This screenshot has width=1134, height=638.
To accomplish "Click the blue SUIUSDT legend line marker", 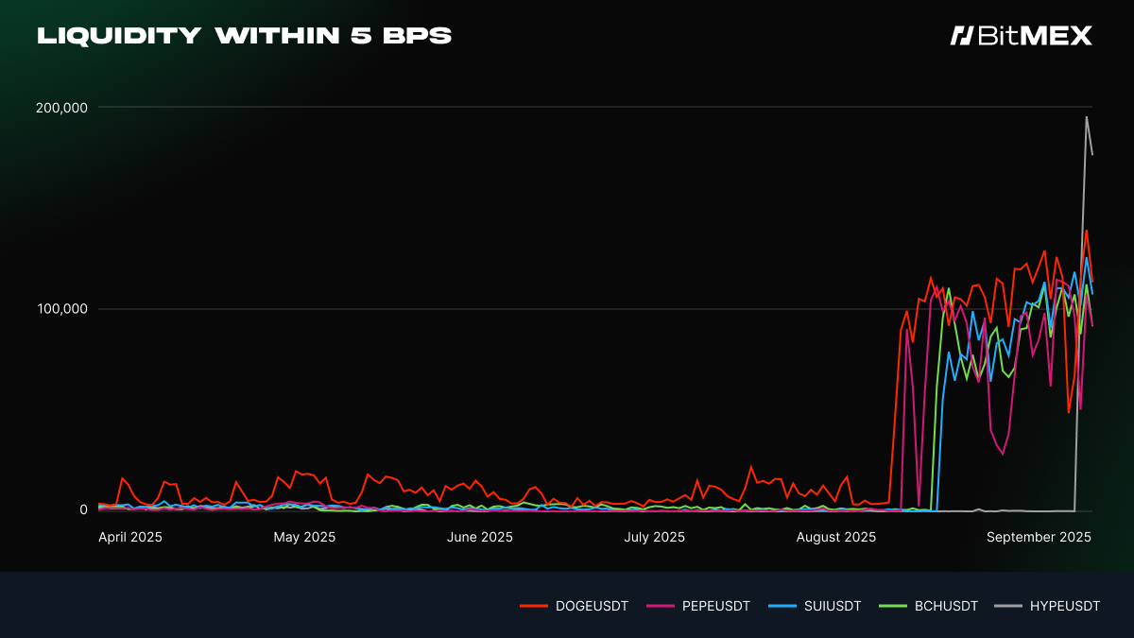I will tap(781, 606).
